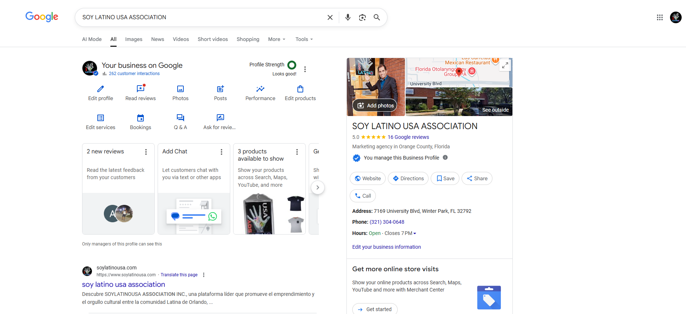Viewport: 686px width, 314px height.
Task: Open Ask for reviews shortcut
Action: pyautogui.click(x=220, y=122)
